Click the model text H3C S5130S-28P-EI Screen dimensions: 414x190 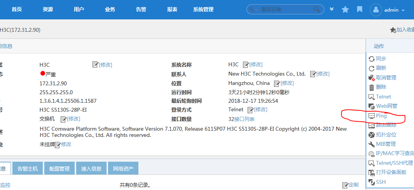click(x=63, y=110)
